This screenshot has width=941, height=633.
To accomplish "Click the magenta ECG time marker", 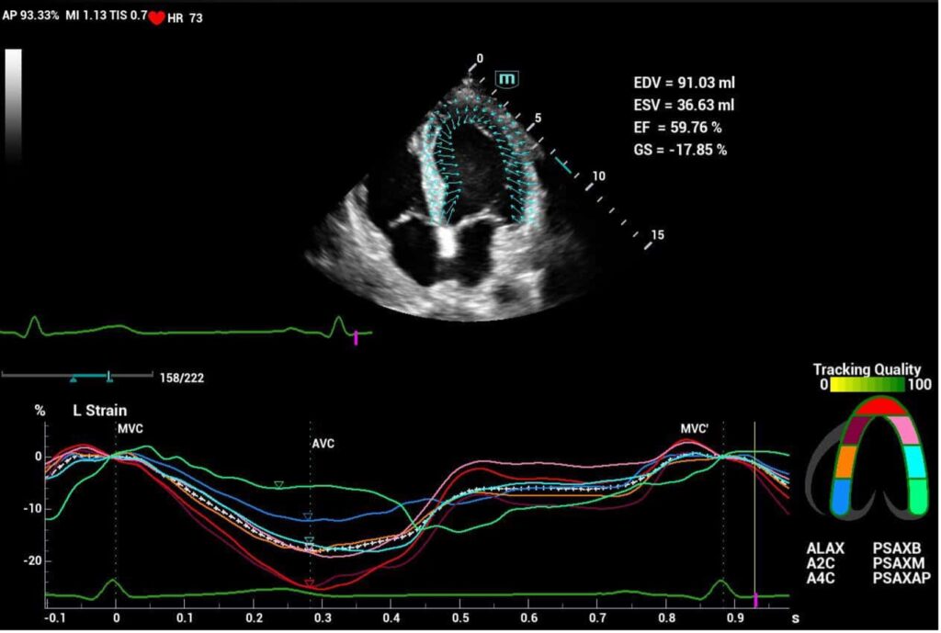I will pyautogui.click(x=357, y=339).
